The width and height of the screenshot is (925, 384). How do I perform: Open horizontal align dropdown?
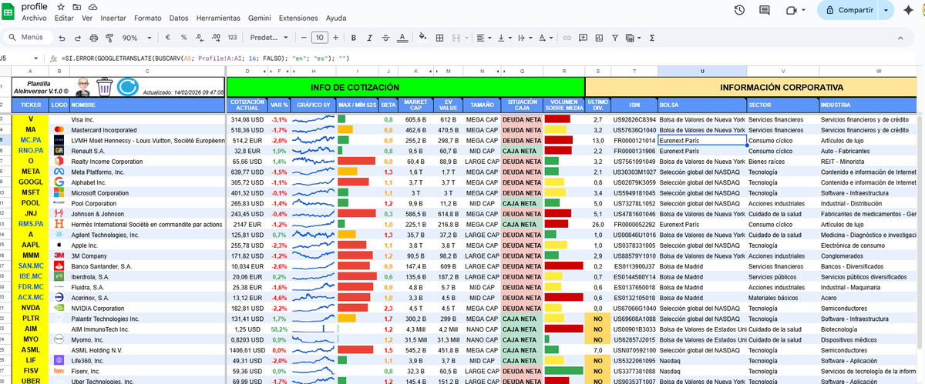[x=483, y=38]
